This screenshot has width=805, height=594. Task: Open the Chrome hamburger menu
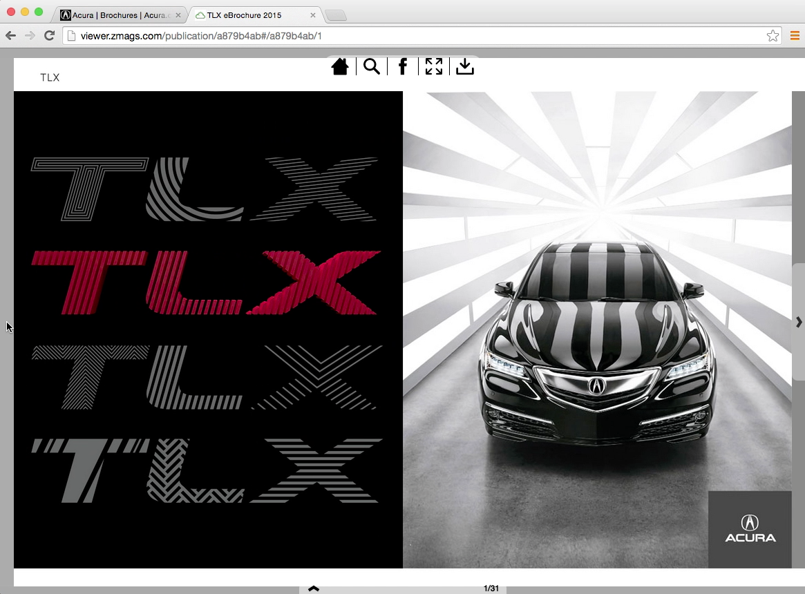(795, 35)
